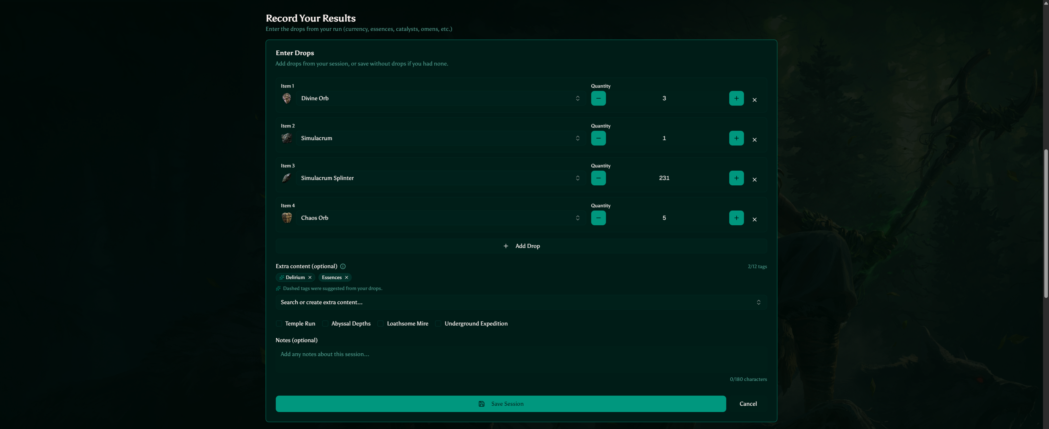Click the '0/180 characters' counter text
The image size is (1049, 429).
tap(748, 380)
